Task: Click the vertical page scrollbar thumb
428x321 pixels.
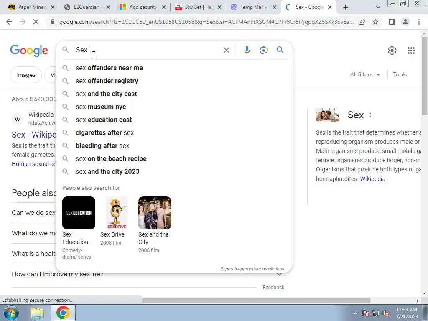Action: [425, 75]
